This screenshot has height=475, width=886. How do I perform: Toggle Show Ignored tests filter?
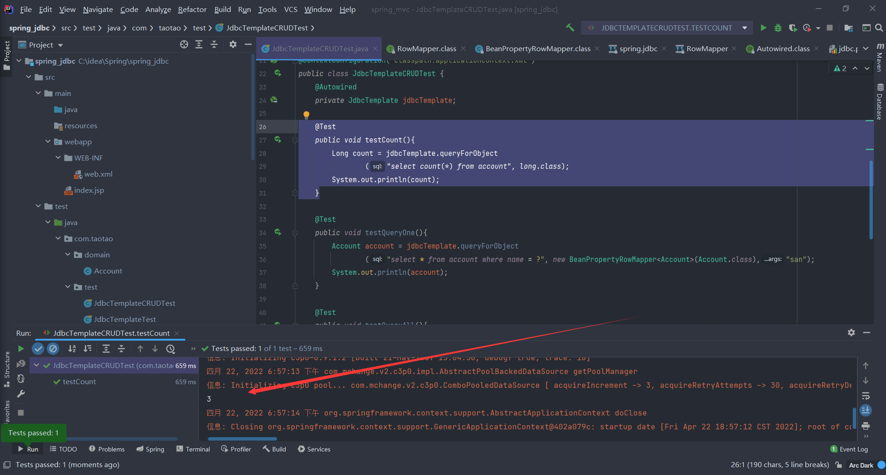[53, 349]
